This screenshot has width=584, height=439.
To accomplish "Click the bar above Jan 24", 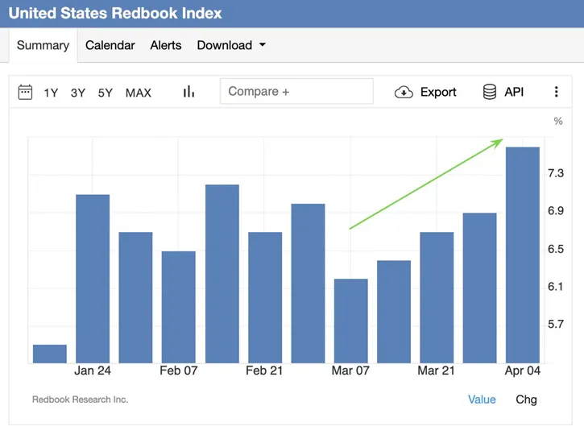I will tap(93, 279).
